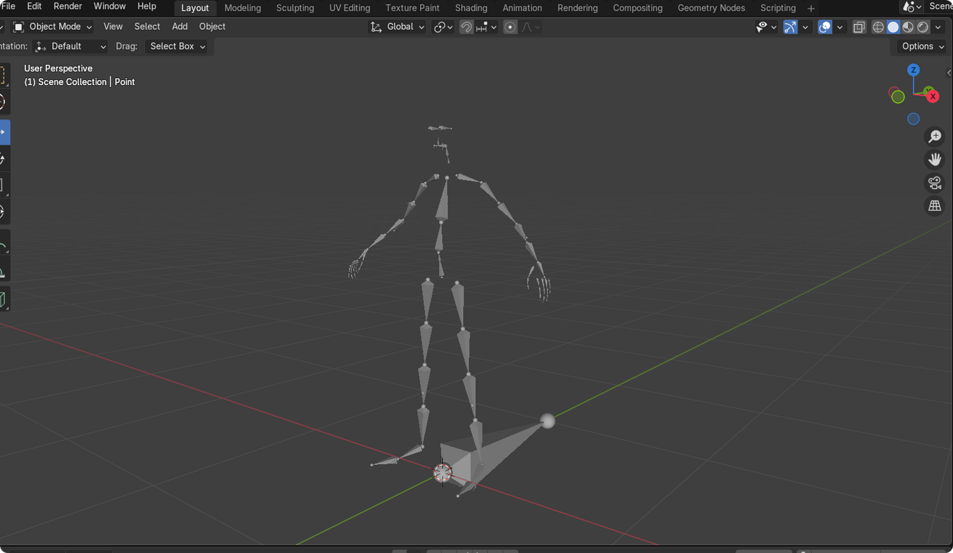Toggle the camera view button
This screenshot has height=553, width=953.
(x=935, y=183)
